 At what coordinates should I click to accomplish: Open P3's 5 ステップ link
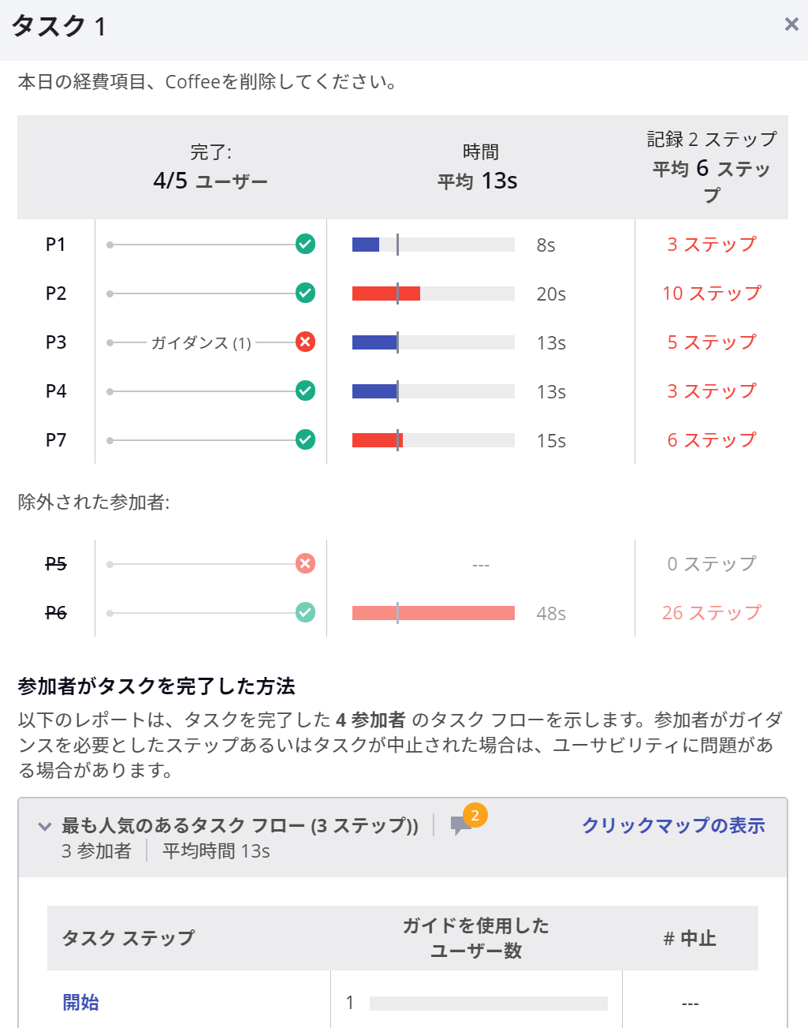pos(711,342)
